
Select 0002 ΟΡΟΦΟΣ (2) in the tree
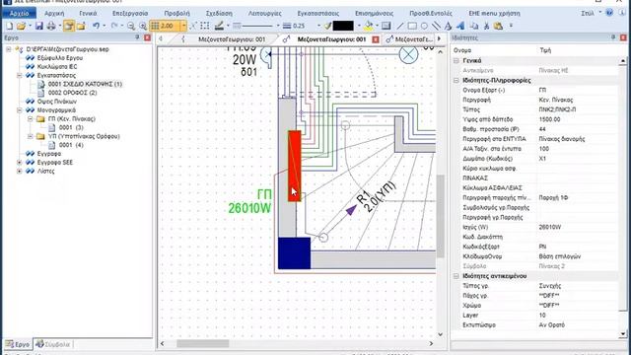(x=72, y=93)
